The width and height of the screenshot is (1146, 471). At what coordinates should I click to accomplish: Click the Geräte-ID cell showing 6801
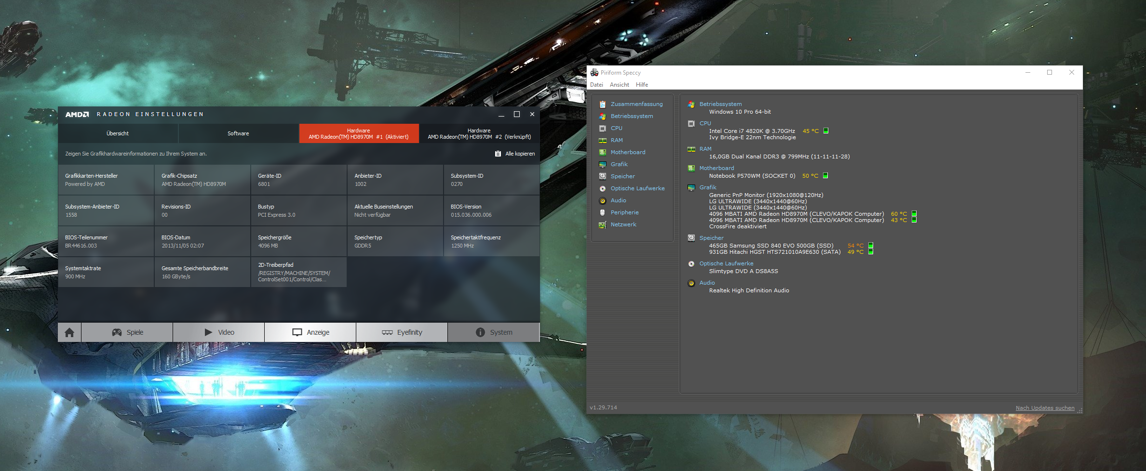click(299, 180)
